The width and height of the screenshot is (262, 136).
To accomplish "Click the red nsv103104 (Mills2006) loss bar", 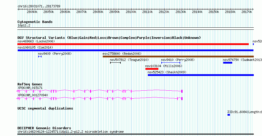I will (152, 69).
